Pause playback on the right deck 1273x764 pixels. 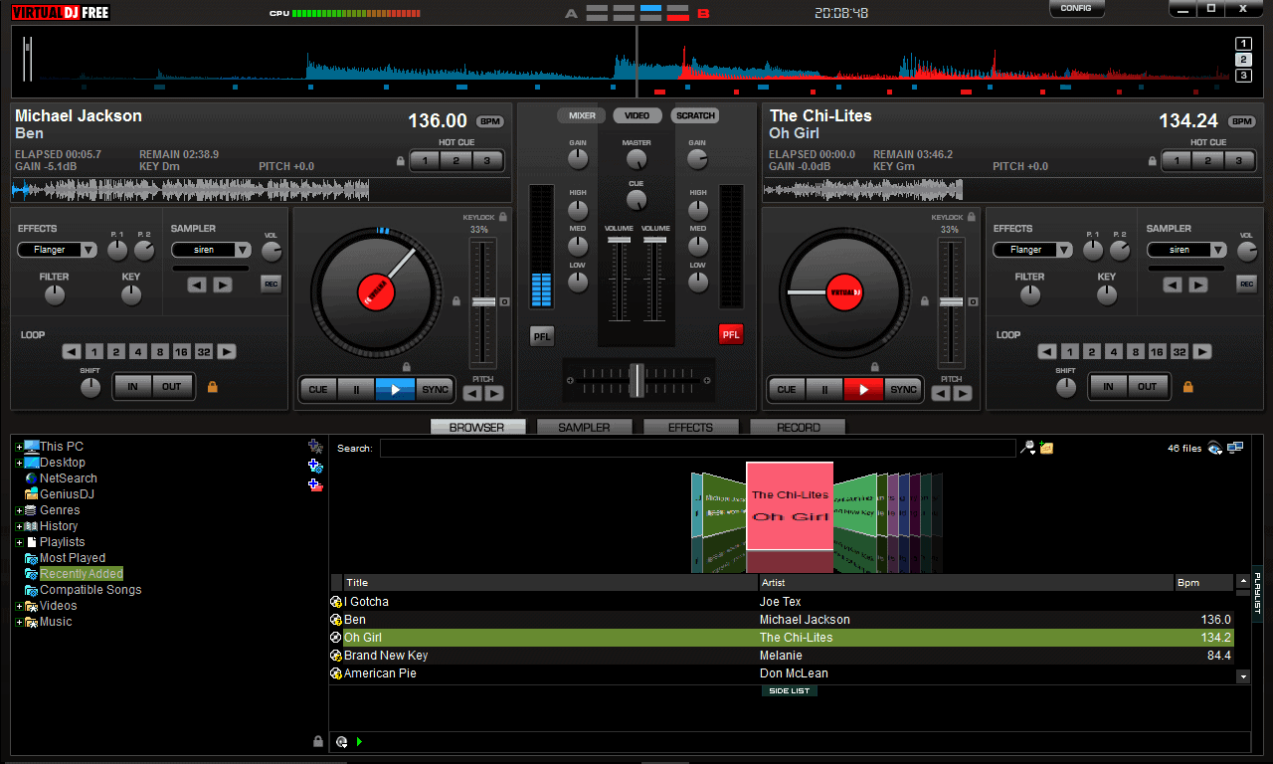pos(823,389)
